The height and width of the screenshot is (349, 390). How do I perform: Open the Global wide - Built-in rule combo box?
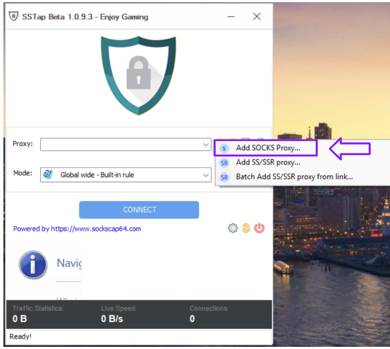coord(126,175)
